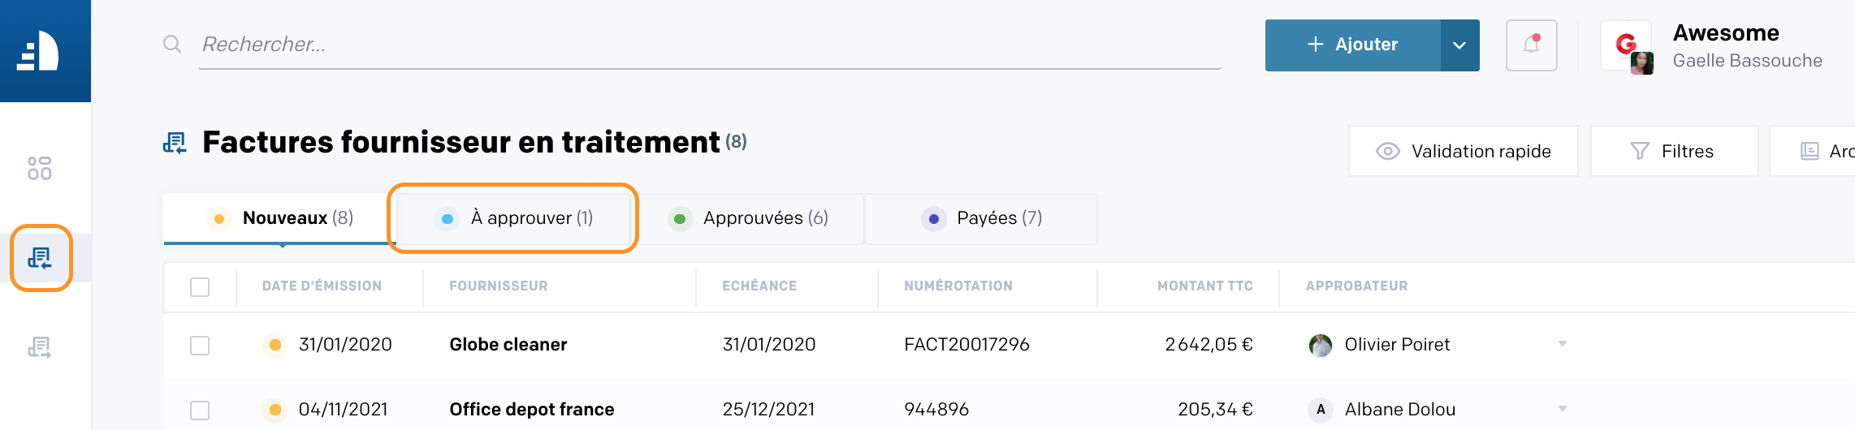Viewport: 1855px width, 430px height.
Task: Click the search magnifier icon
Action: click(x=172, y=44)
